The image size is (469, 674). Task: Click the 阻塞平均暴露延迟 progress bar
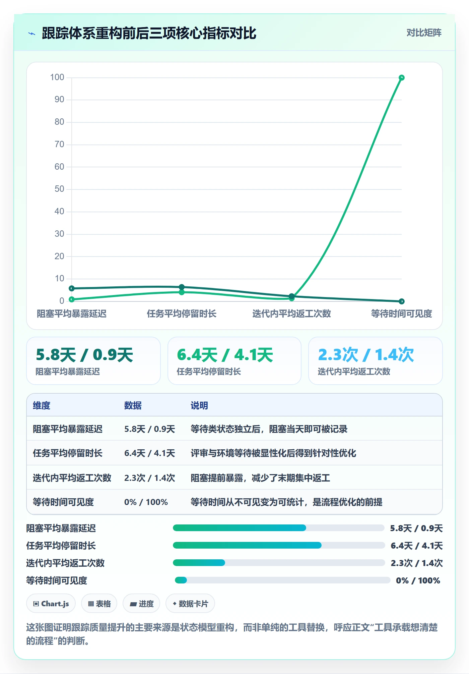tap(279, 528)
